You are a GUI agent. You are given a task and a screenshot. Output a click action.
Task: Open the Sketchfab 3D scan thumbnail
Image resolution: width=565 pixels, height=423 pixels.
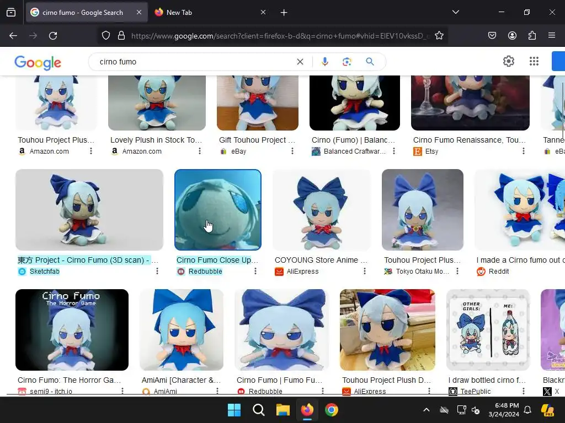coord(89,210)
